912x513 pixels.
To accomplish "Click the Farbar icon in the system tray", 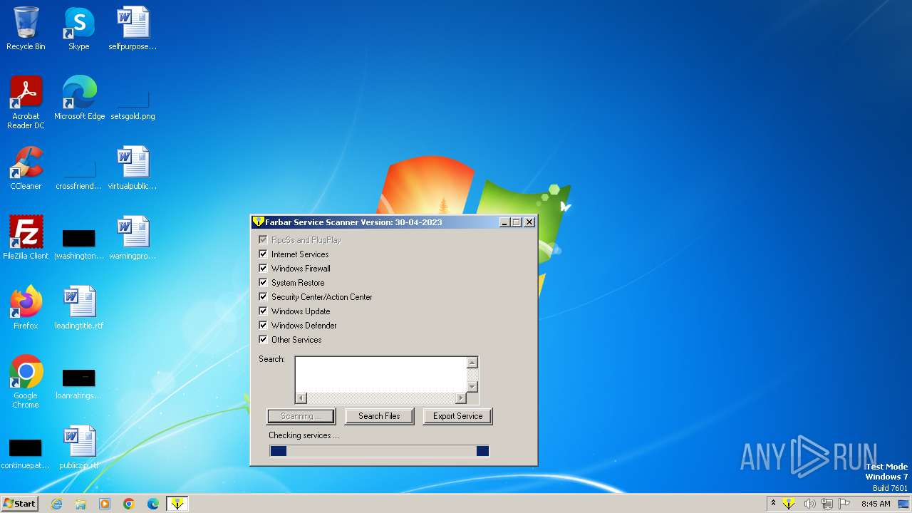I will (789, 504).
